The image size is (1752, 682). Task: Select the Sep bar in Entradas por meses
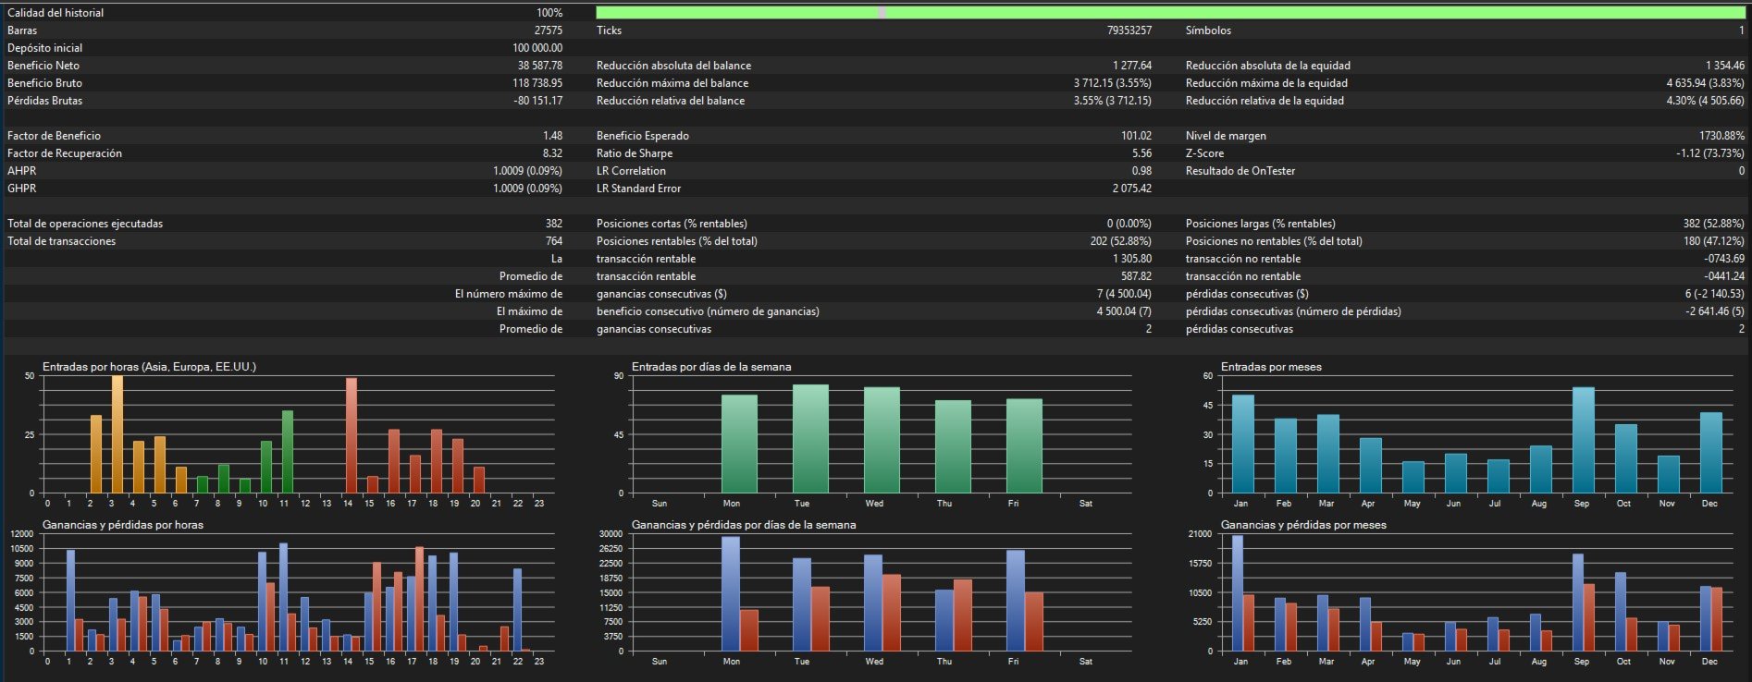(1583, 440)
